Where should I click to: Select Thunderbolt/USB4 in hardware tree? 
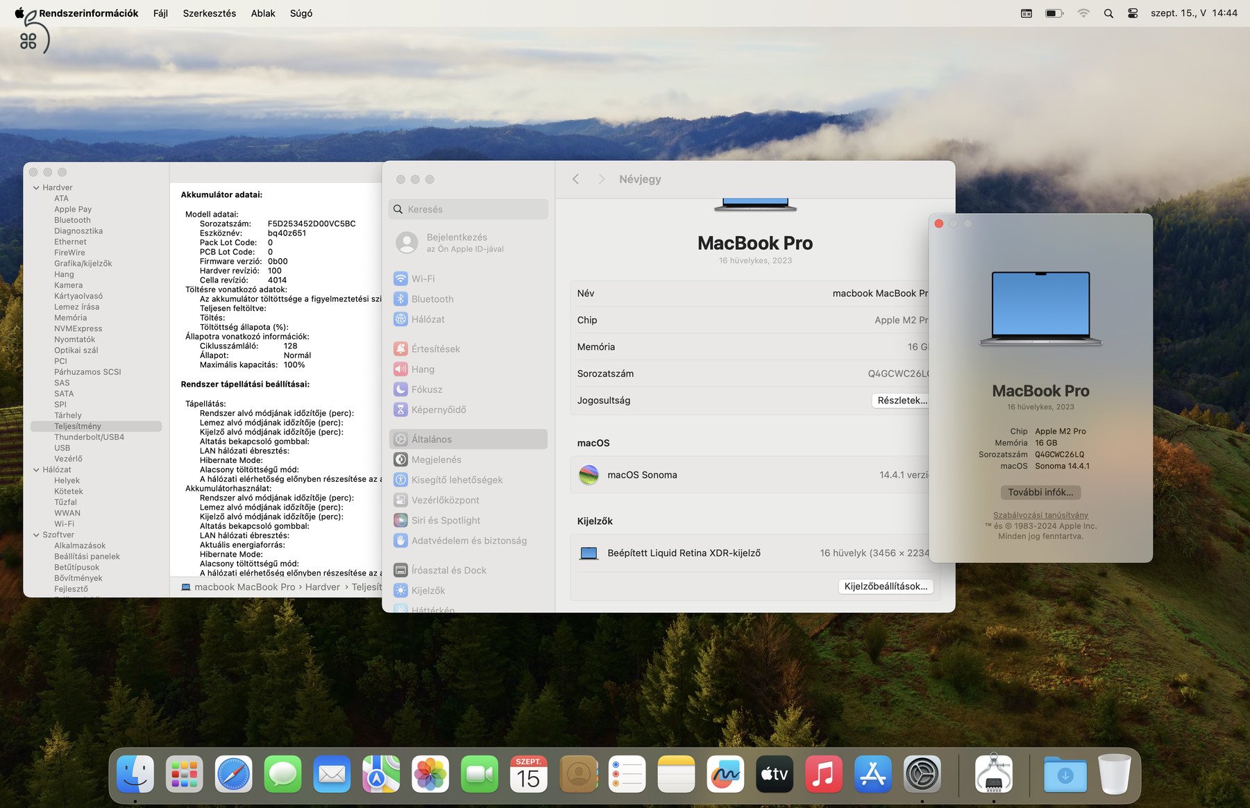click(x=89, y=437)
